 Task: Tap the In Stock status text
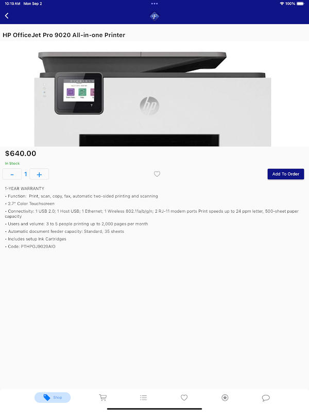point(12,163)
